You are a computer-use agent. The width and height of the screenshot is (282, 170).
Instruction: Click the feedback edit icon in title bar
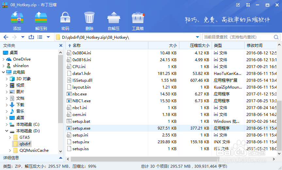point(238,5)
